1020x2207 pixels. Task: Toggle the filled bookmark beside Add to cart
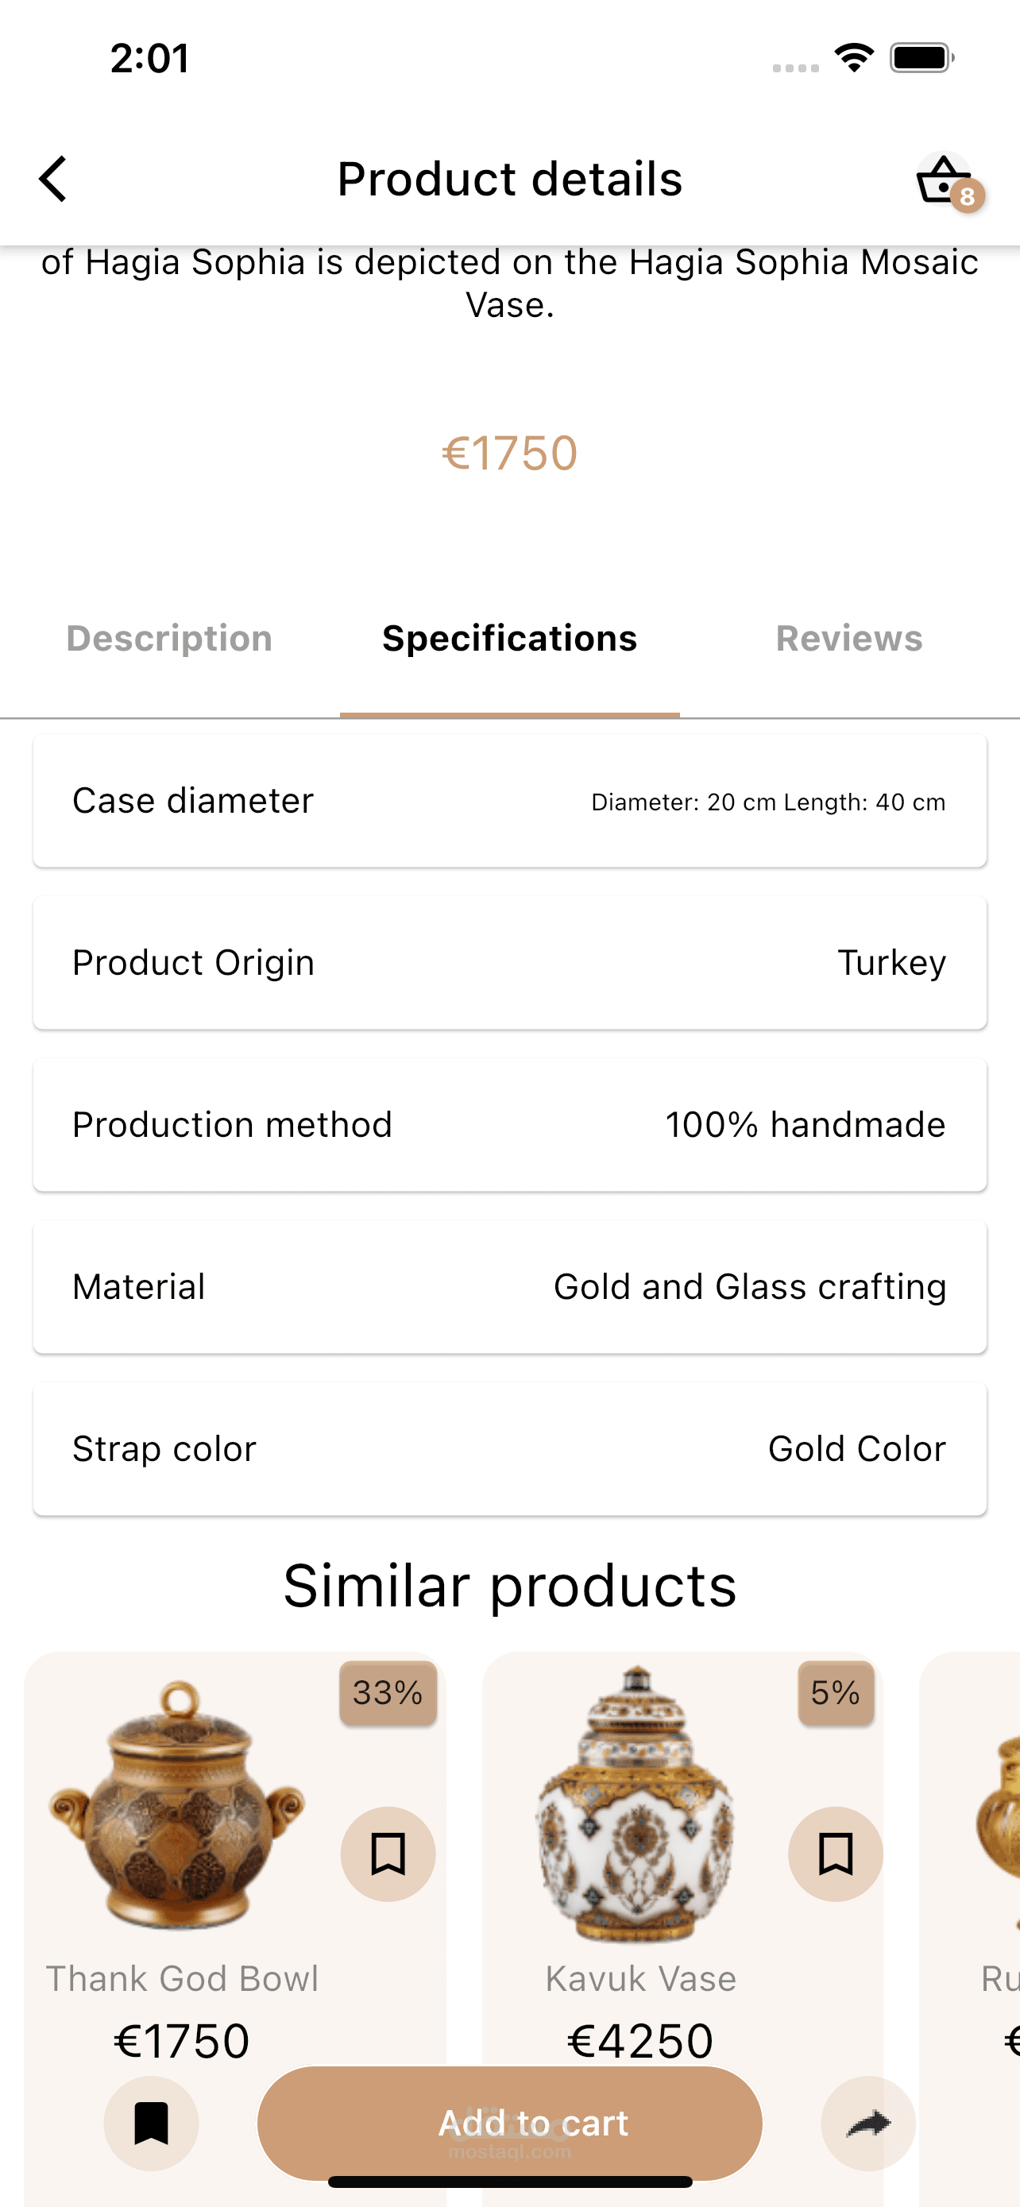pos(152,2123)
